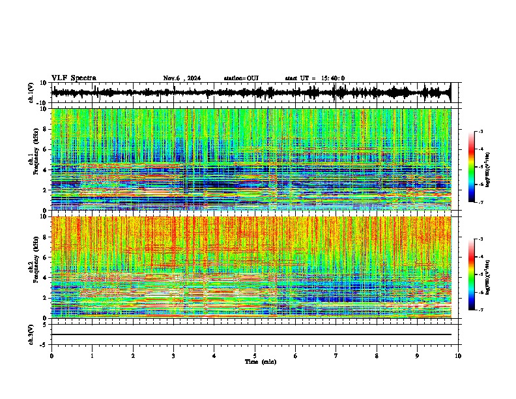Click the "VLF Spectra" title text
The height and width of the screenshot is (399, 516).
(74, 78)
